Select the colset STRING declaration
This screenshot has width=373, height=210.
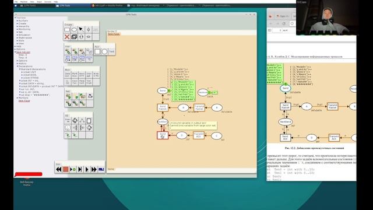pyautogui.click(x=31, y=78)
